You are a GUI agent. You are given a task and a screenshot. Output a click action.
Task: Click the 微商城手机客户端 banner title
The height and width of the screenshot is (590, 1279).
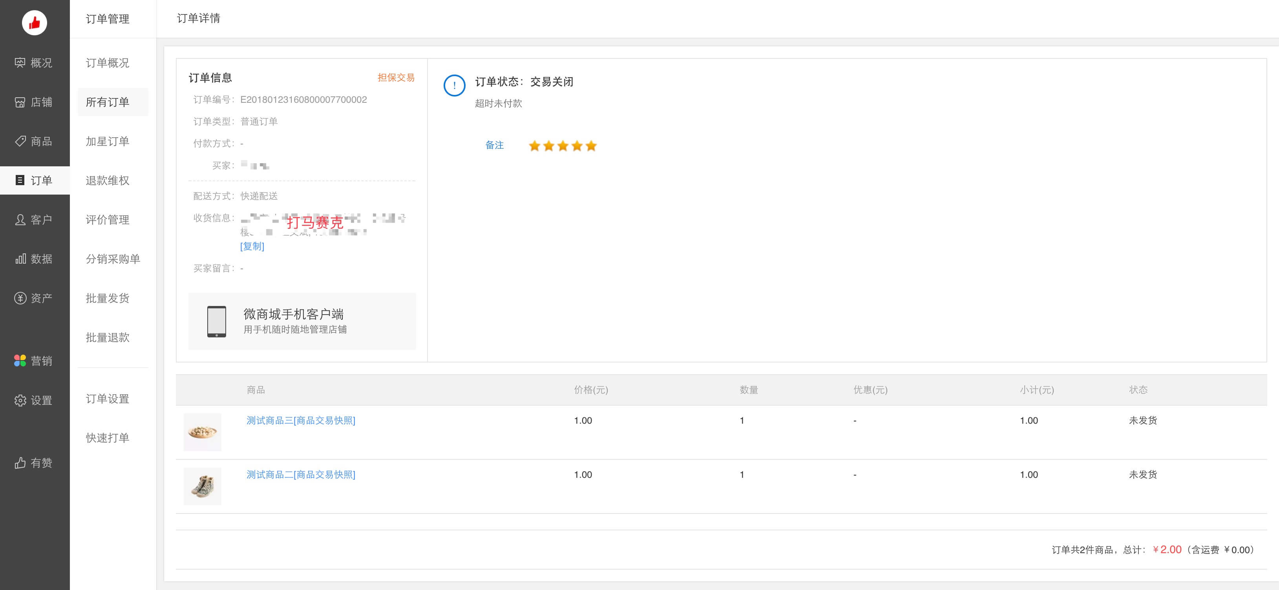[x=293, y=313]
